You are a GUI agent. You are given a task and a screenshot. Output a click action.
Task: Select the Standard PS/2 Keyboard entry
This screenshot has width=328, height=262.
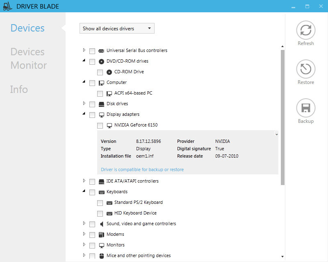click(139, 202)
